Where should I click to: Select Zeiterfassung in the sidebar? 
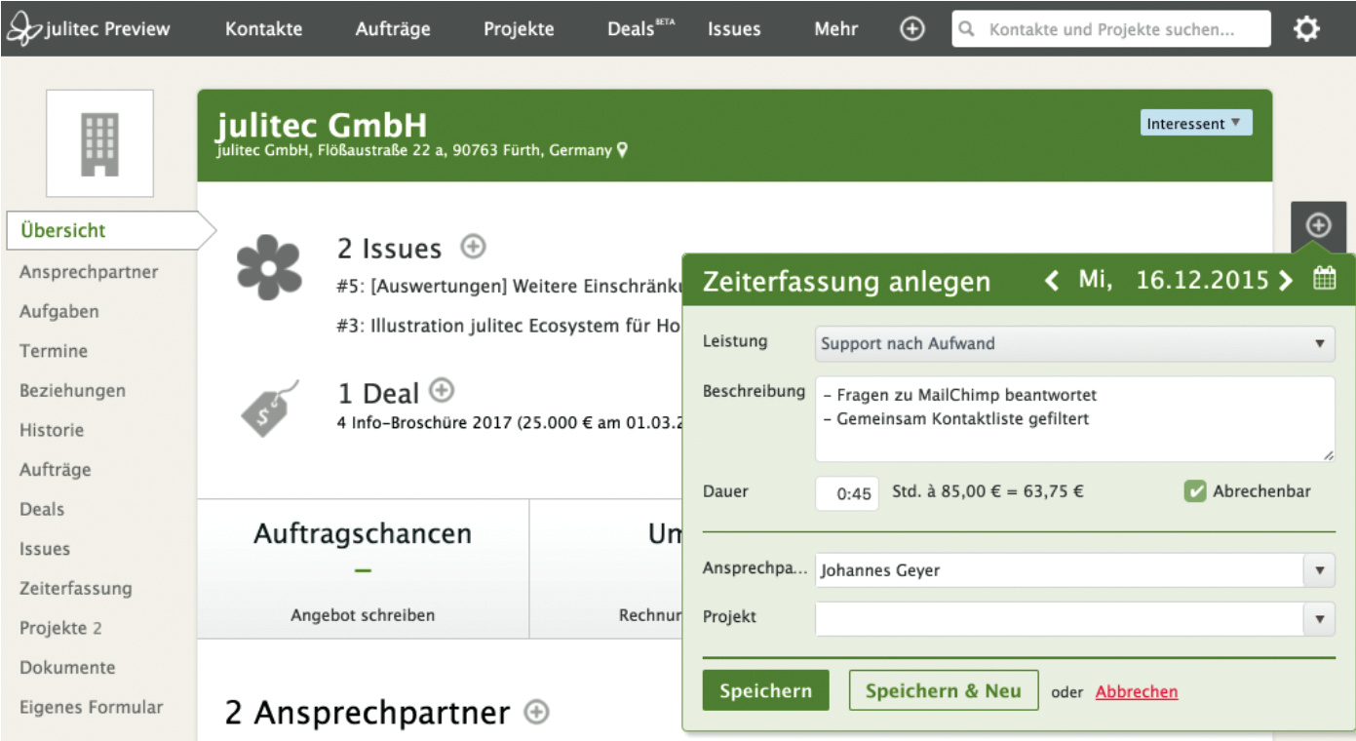pos(75,589)
